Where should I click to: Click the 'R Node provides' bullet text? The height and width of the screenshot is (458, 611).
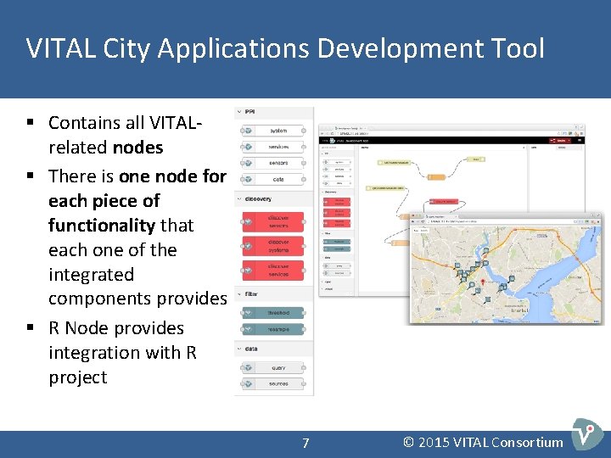pyautogui.click(x=116, y=328)
